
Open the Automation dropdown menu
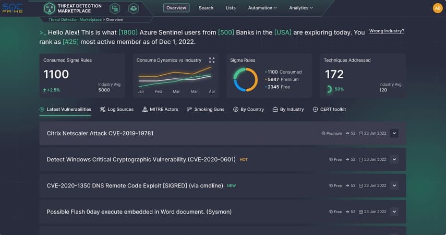coord(262,8)
